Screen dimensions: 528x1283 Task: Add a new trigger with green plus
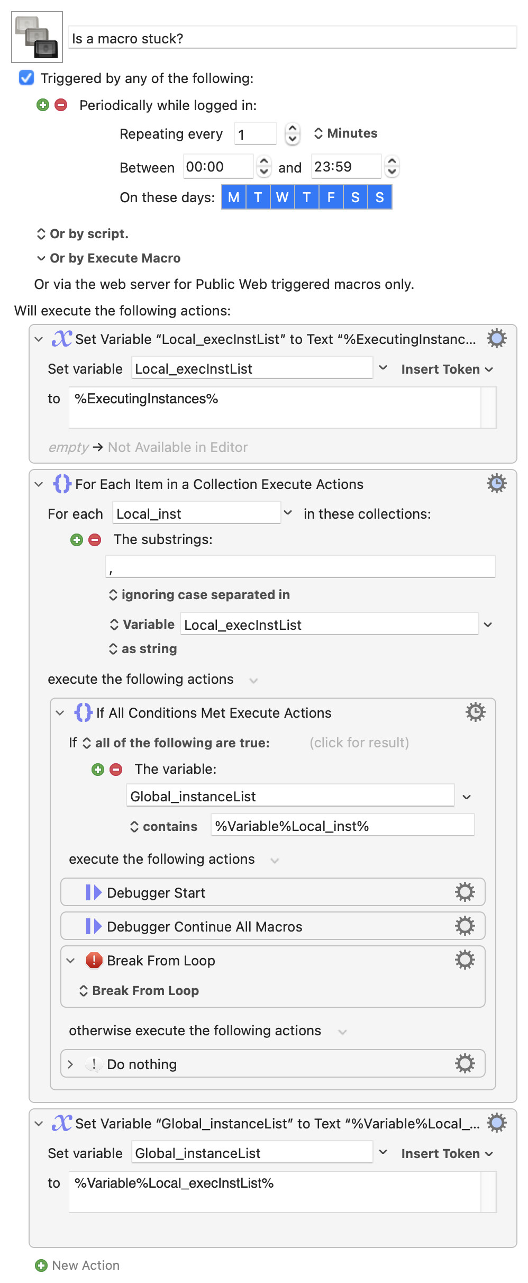pos(43,105)
